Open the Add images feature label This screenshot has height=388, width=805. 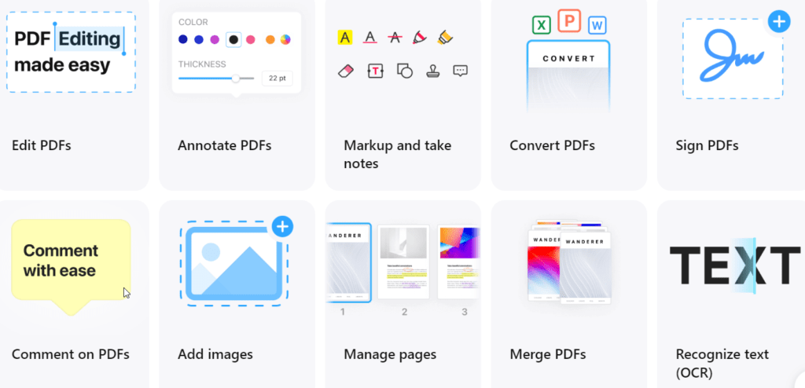[x=215, y=354]
